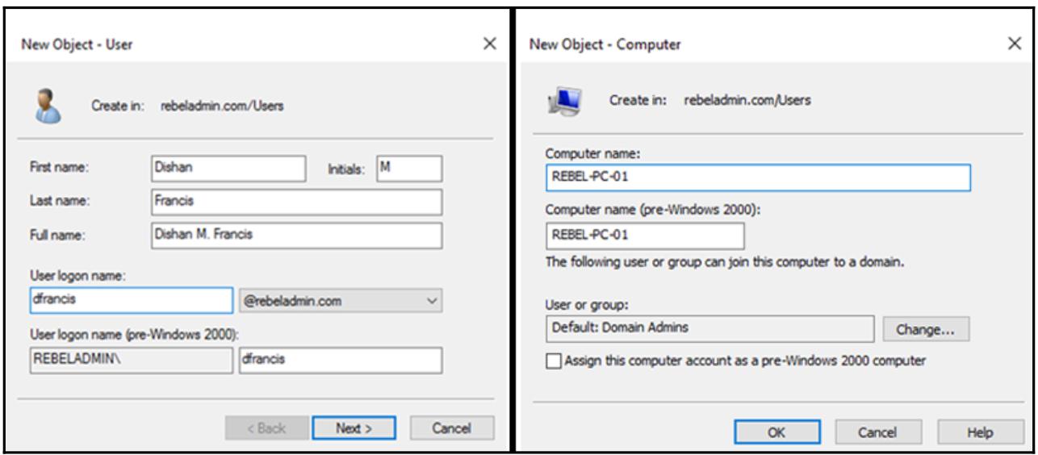1038x455 pixels.
Task: Click Next to continue user creation
Action: coord(342,428)
